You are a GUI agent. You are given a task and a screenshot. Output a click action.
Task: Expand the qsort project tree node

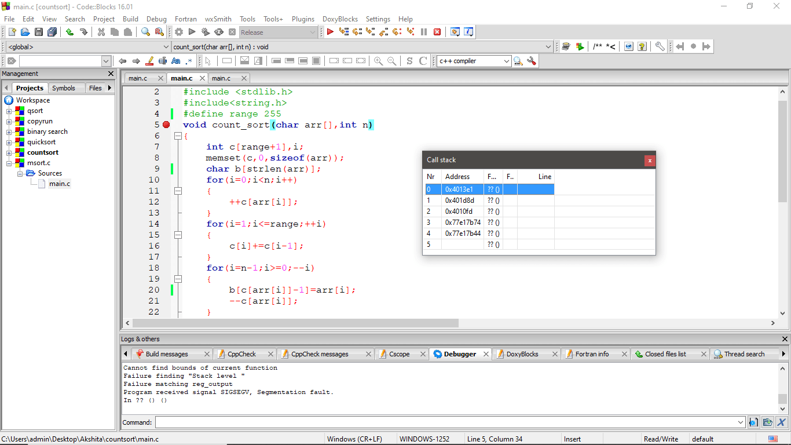click(9, 111)
